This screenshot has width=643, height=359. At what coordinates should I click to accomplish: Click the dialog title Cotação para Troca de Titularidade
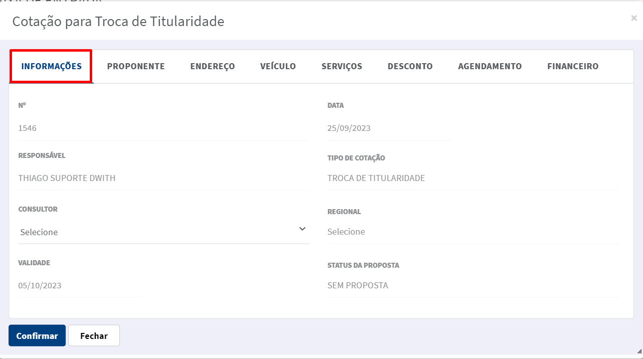point(118,21)
